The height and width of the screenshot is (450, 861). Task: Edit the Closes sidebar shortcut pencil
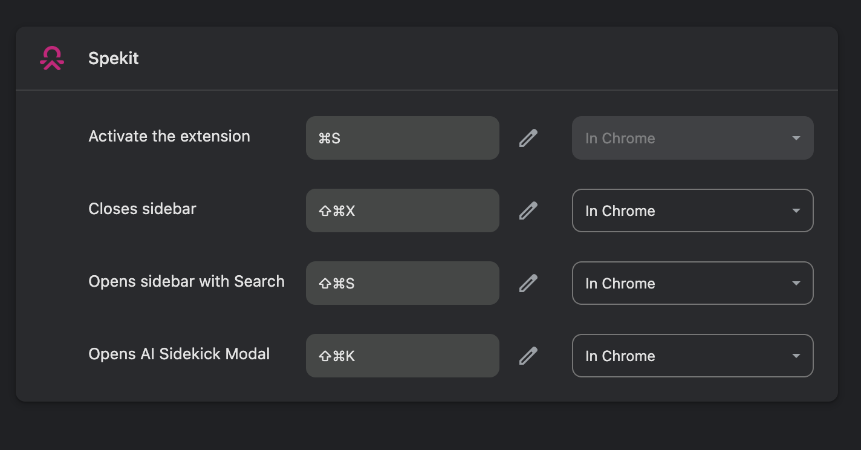(x=528, y=210)
